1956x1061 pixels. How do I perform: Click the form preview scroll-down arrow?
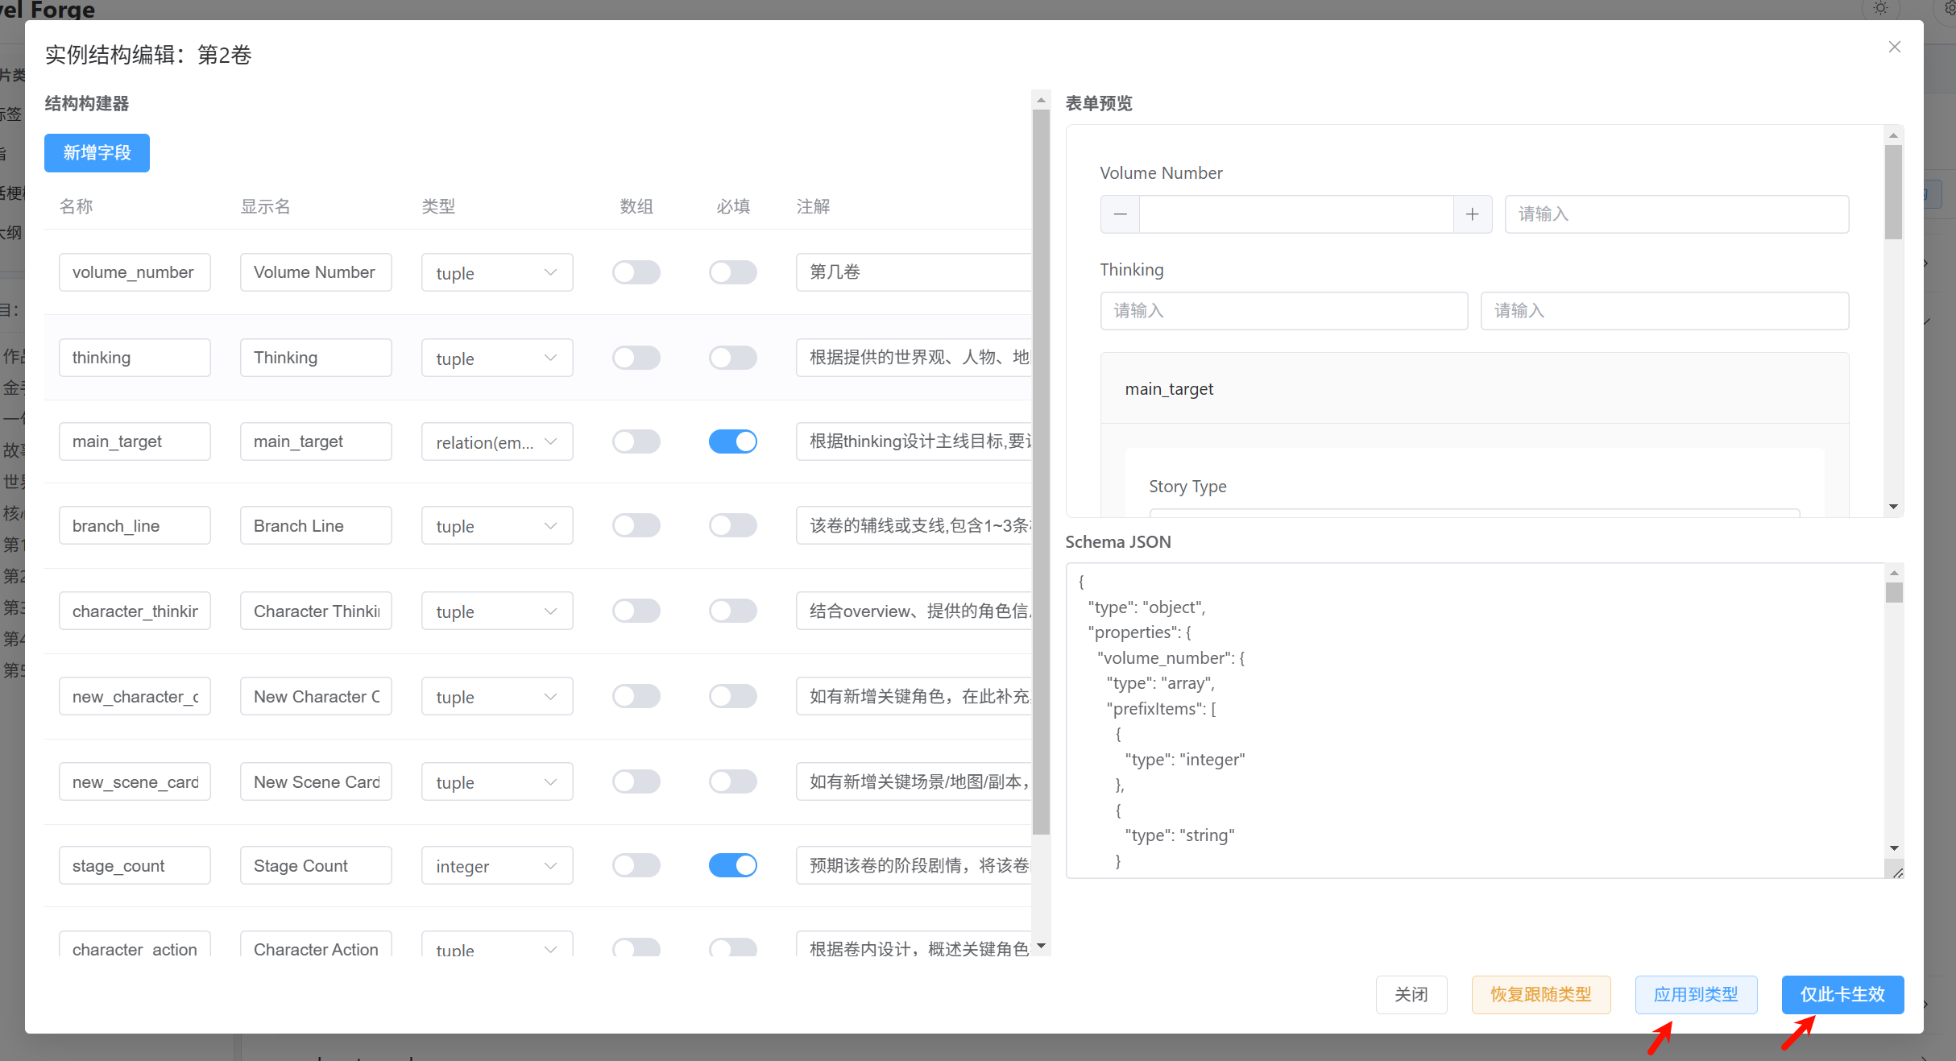tap(1893, 507)
